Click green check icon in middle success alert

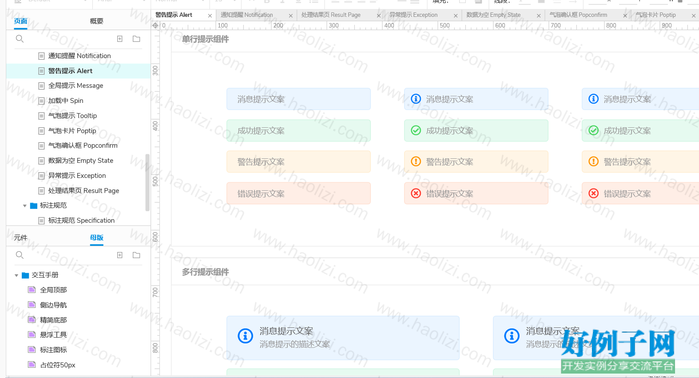(416, 130)
